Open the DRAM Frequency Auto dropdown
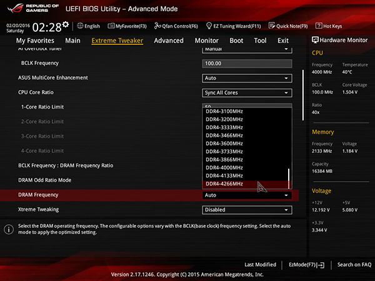Screen dimensions: 375x281 point(247,195)
